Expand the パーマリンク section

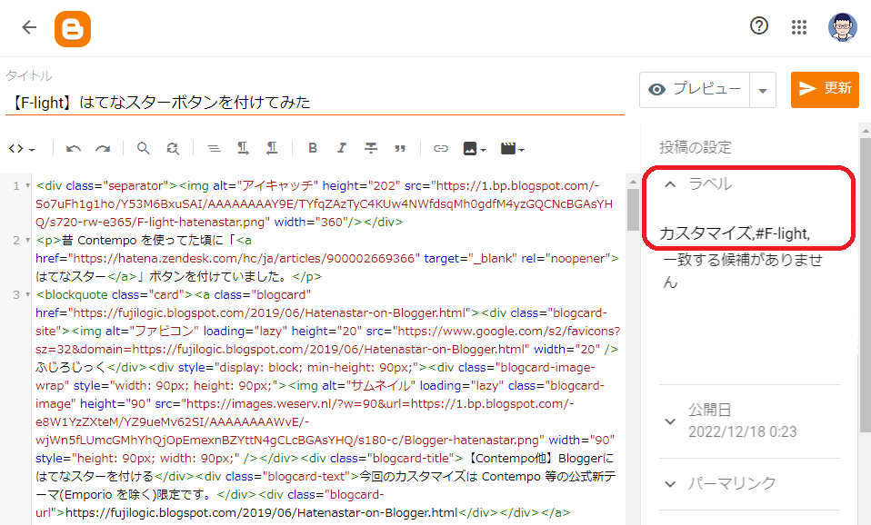click(x=670, y=484)
